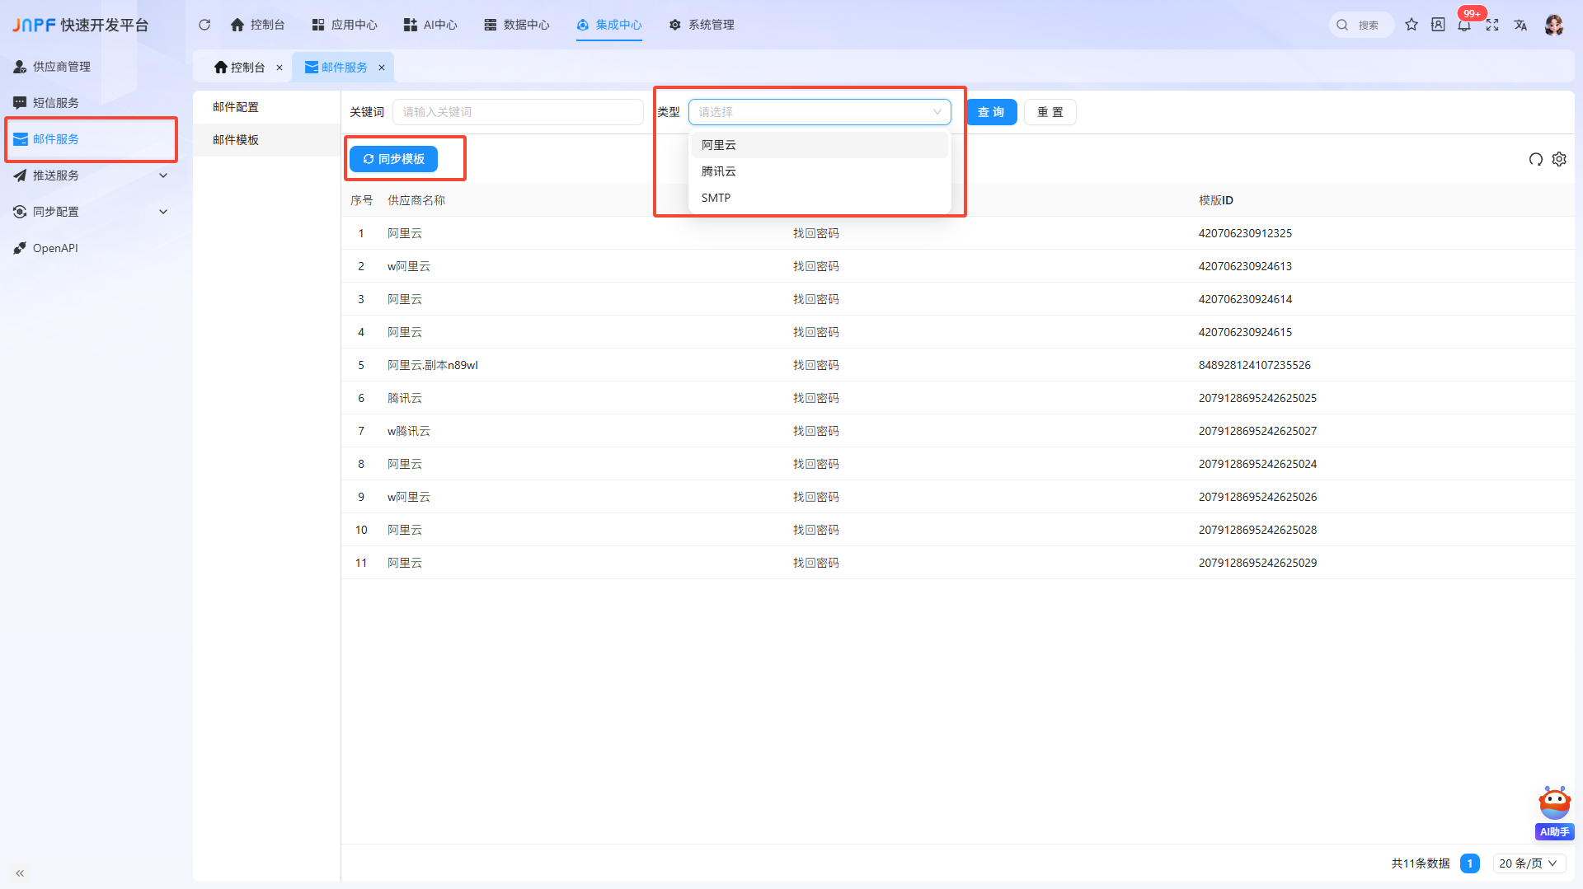Open the 应用中心 top navigation item

[345, 25]
